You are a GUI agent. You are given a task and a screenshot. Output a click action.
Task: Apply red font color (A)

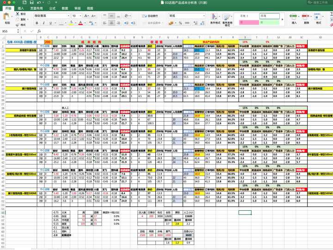[80, 23]
